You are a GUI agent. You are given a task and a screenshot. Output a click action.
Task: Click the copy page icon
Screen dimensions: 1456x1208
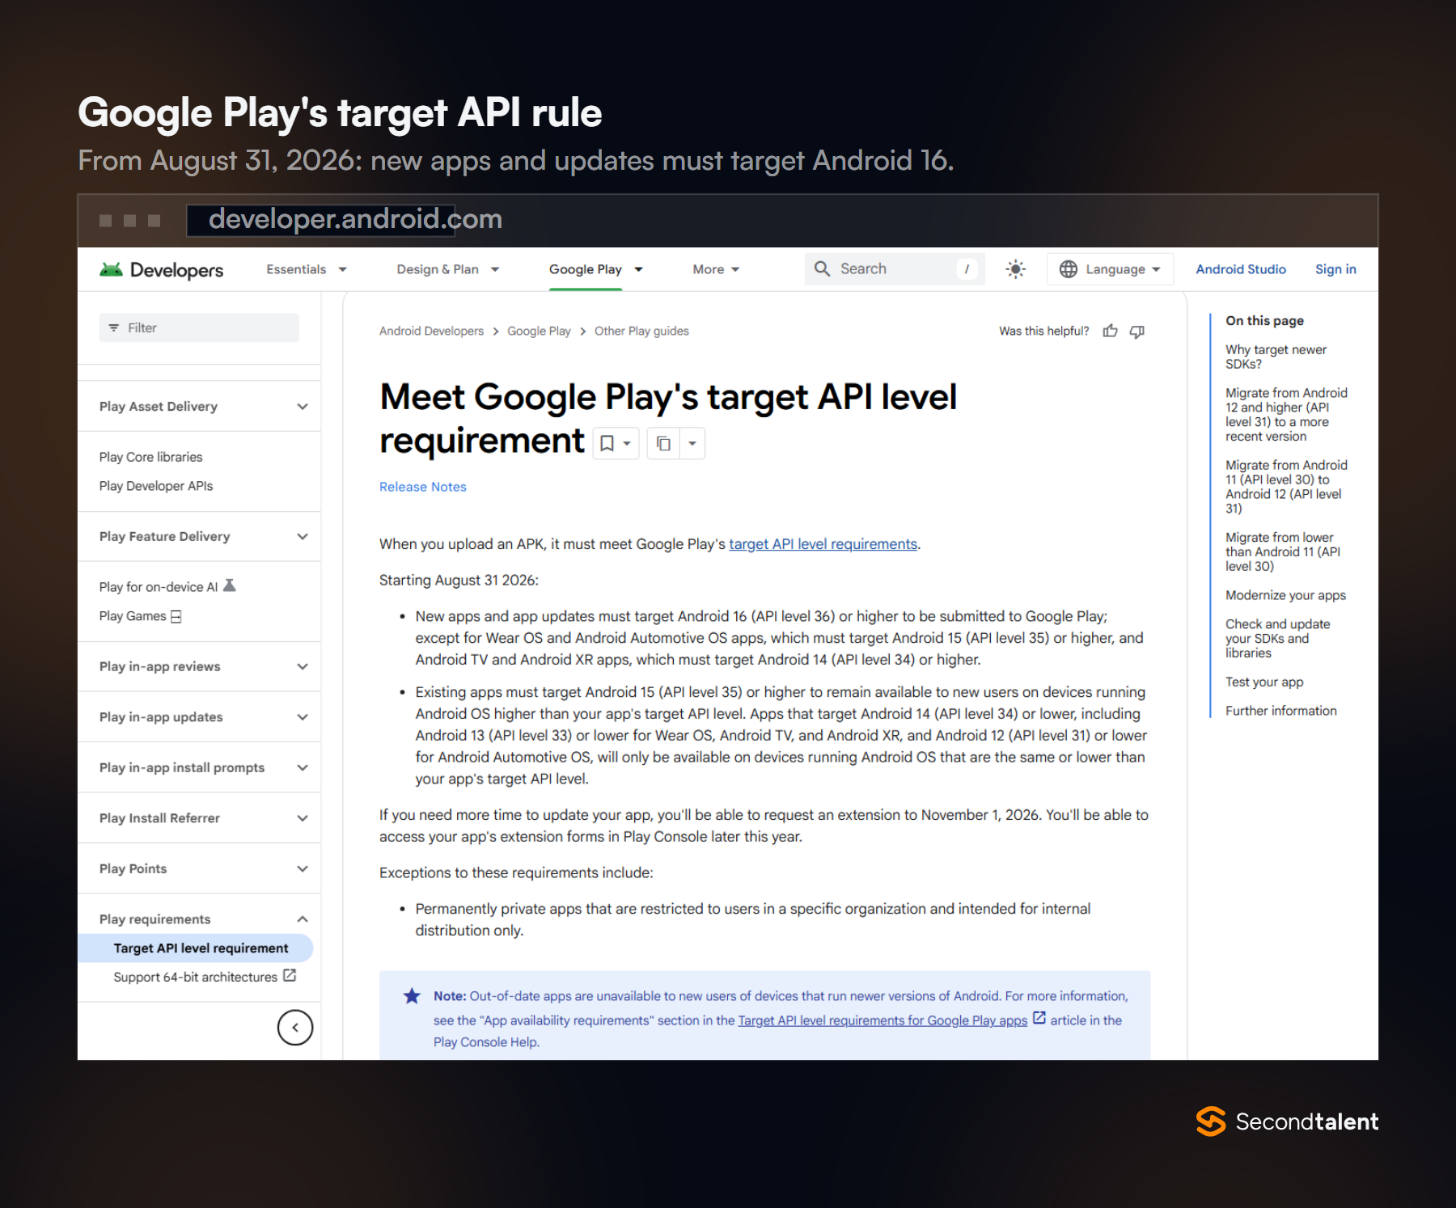click(x=663, y=443)
